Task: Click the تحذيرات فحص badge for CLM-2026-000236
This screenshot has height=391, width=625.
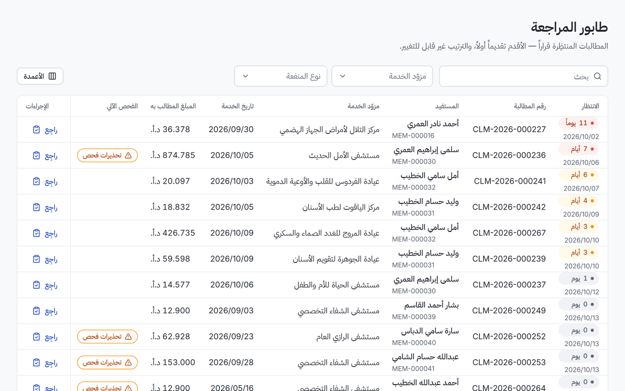Action: (x=108, y=155)
